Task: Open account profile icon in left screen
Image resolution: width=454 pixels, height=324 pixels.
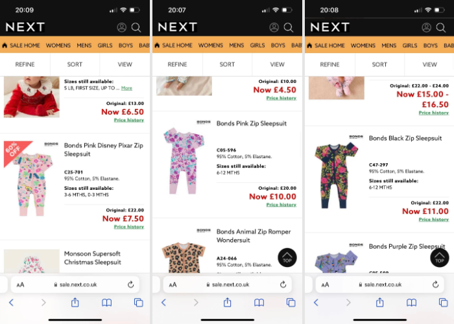Action: pyautogui.click(x=122, y=27)
